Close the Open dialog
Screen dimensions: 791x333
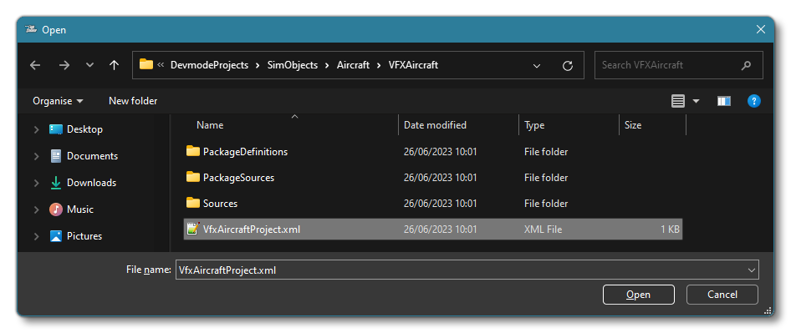[761, 30]
